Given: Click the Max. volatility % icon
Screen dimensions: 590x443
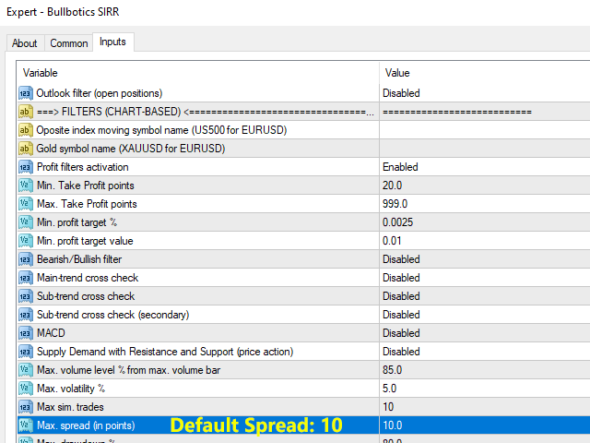Looking at the screenshot, I should [26, 389].
